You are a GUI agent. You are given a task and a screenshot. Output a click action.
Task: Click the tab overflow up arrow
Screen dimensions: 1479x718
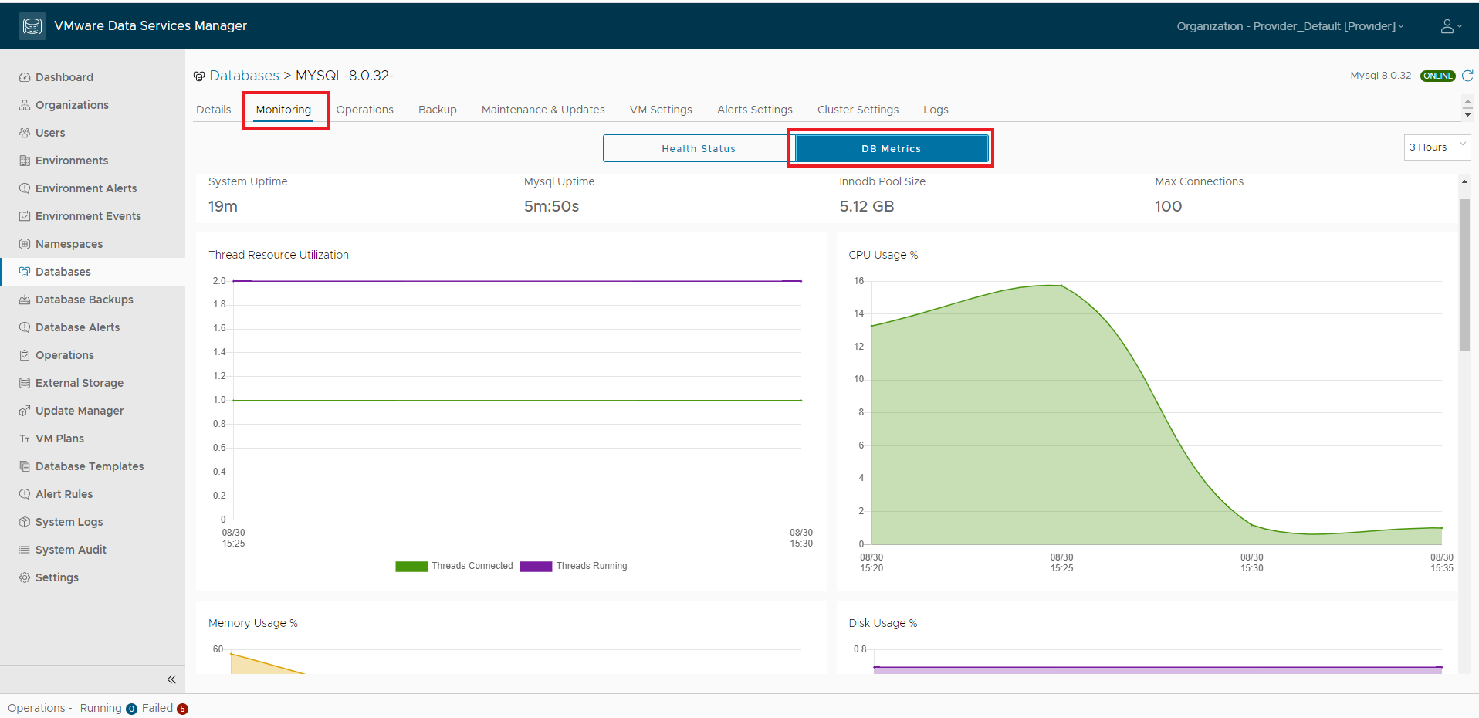[x=1467, y=103]
